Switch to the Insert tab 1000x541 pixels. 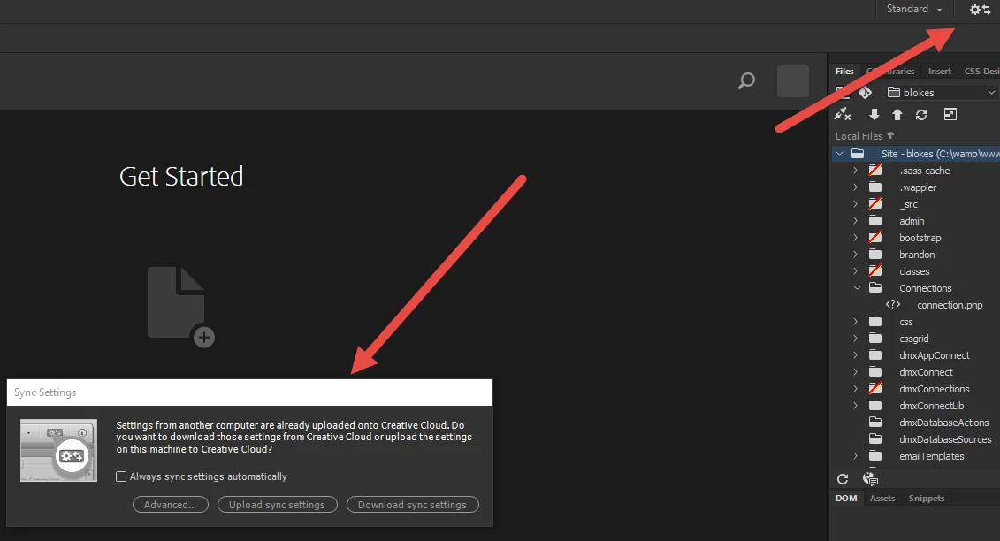939,72
